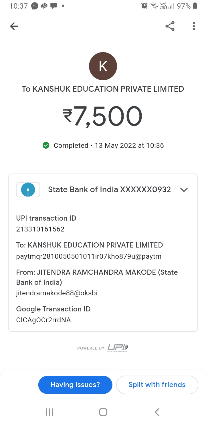Tap the alarm icon in status bar
The height and width of the screenshot is (424, 206).
coord(144,6)
